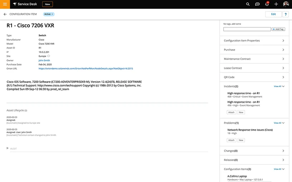
Task: Expand the Audit section
Action: [x=11, y=148]
